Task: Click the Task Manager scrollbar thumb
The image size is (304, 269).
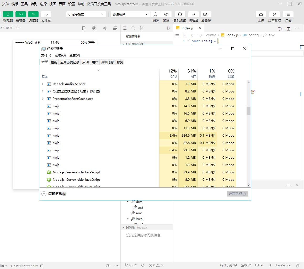Action: pos(248,111)
